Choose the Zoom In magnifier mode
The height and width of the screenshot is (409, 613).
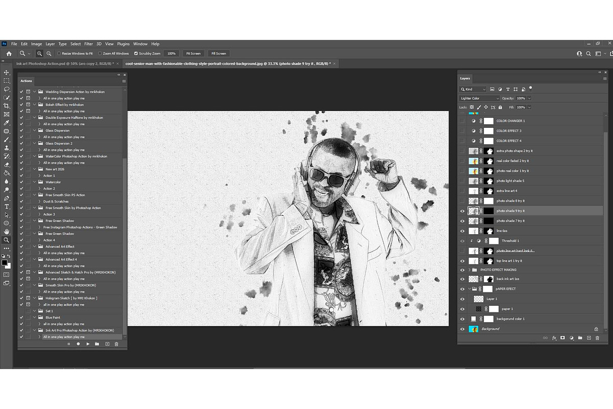point(39,53)
